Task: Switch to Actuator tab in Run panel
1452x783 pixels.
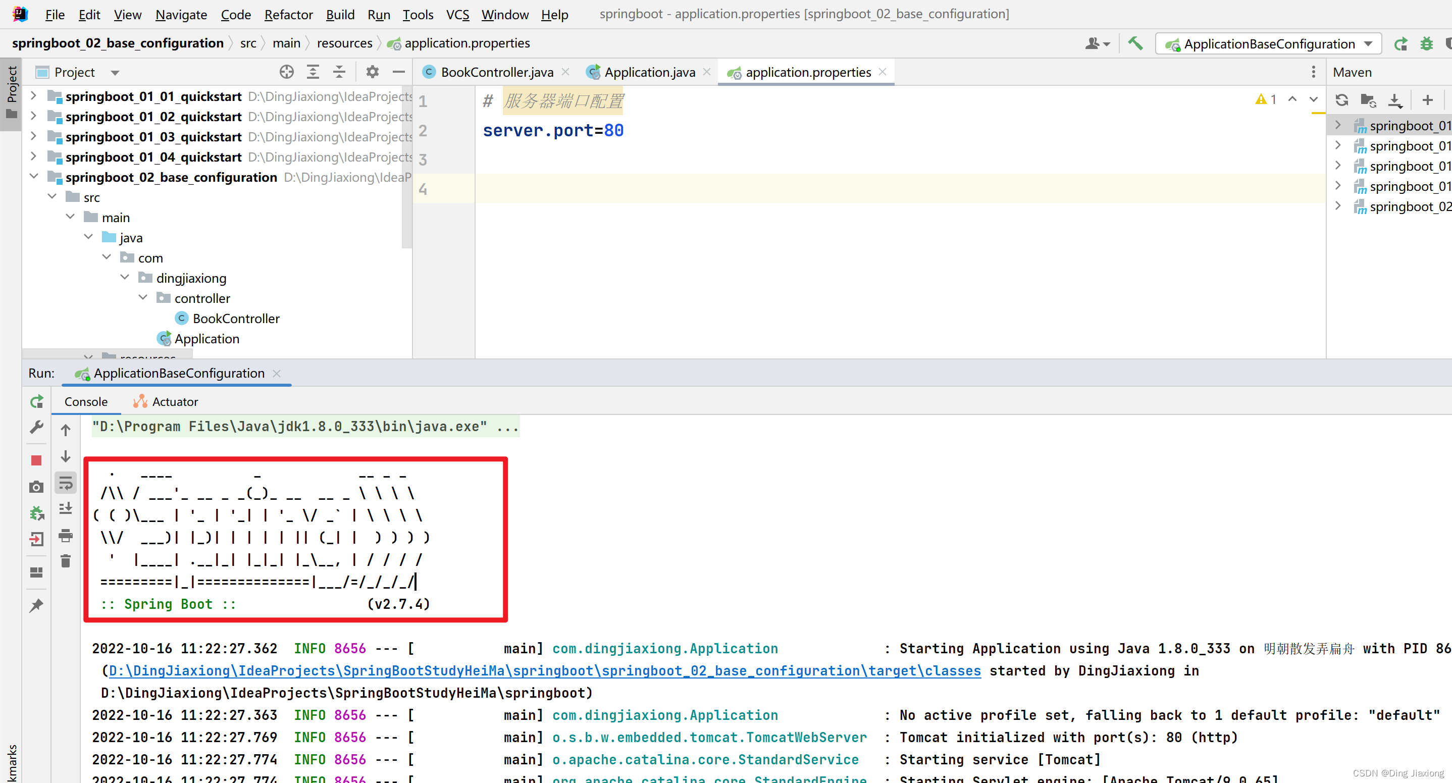Action: click(x=166, y=401)
